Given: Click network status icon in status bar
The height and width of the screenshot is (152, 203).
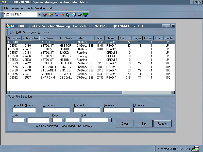Looking at the screenshot, I should click(195, 149).
